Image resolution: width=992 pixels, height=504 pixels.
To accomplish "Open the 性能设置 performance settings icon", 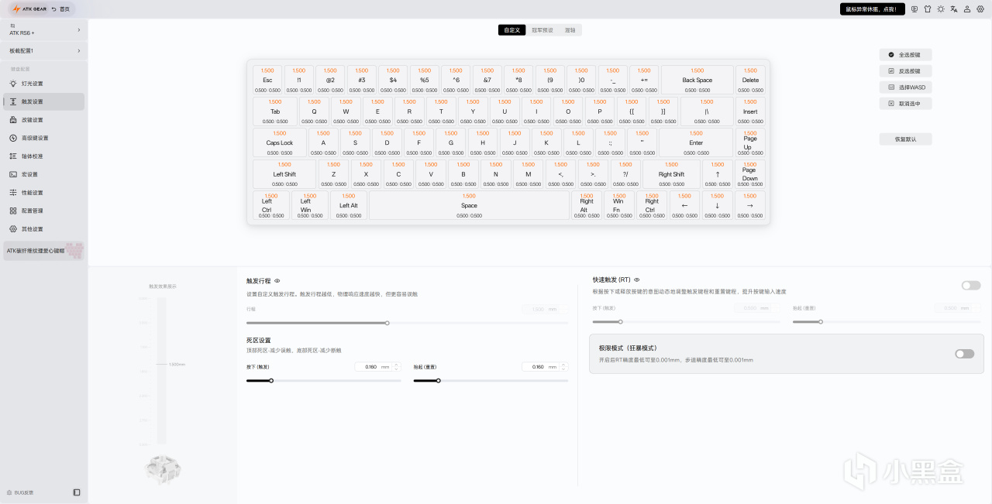I will (13, 193).
